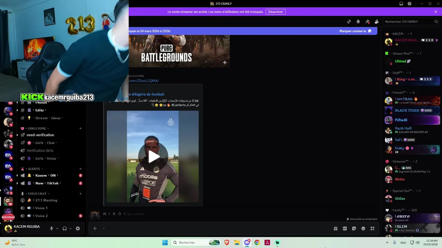Open Google Chrome from taskbar
This screenshot has width=442, height=248.
pyautogui.click(x=257, y=242)
